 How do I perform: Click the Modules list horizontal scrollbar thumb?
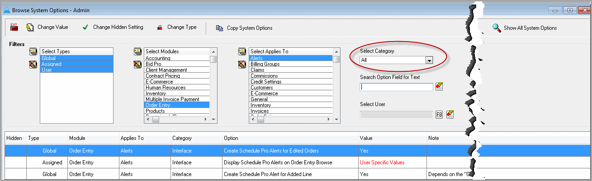pyautogui.click(x=155, y=120)
